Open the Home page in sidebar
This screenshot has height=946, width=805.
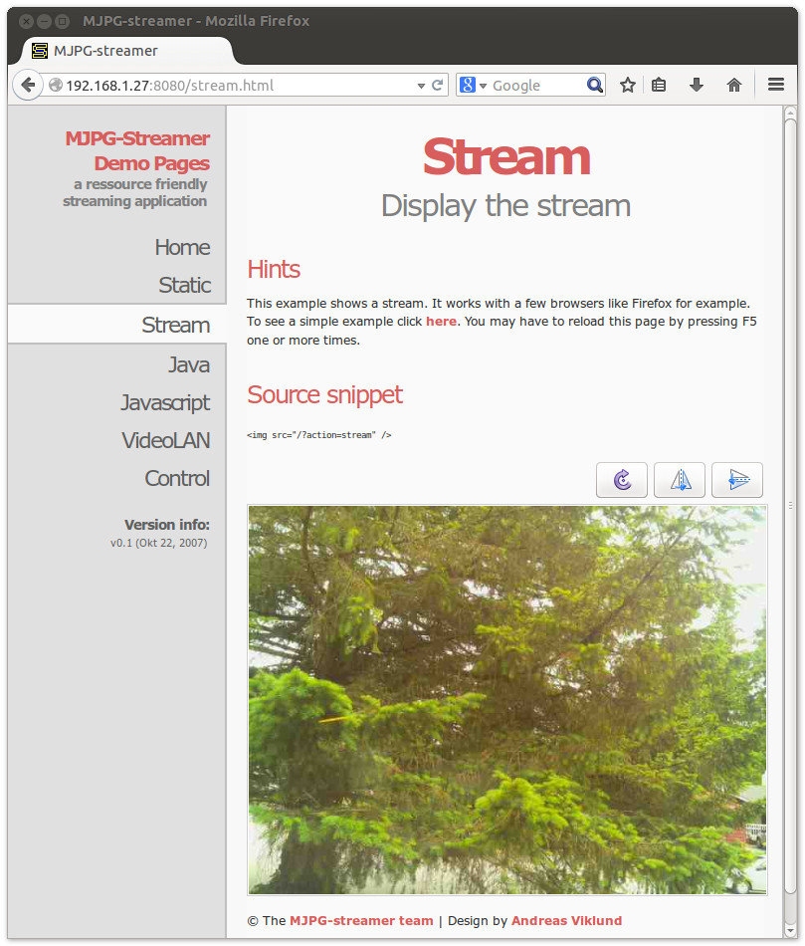[x=182, y=247]
